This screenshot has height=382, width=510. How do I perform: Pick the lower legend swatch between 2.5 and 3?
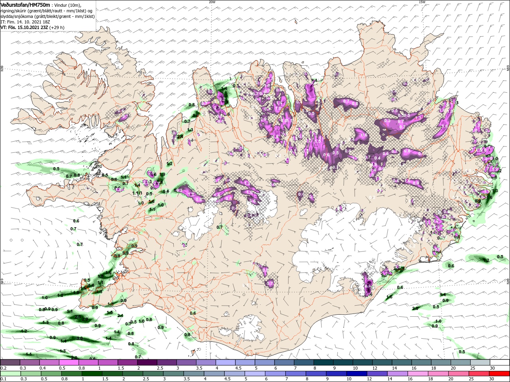(x=153, y=373)
